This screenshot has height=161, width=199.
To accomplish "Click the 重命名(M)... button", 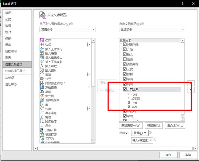I will pyautogui.click(x=175, y=126).
